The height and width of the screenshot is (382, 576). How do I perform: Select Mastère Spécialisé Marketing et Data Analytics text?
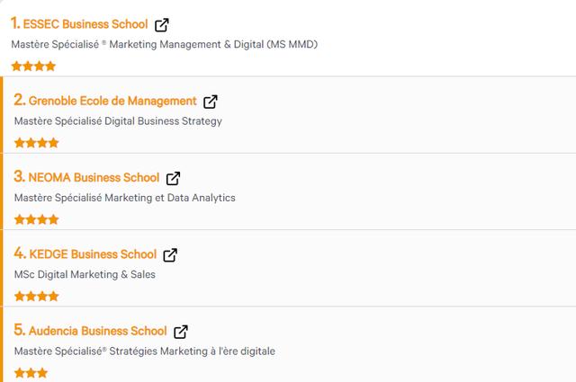click(x=124, y=198)
